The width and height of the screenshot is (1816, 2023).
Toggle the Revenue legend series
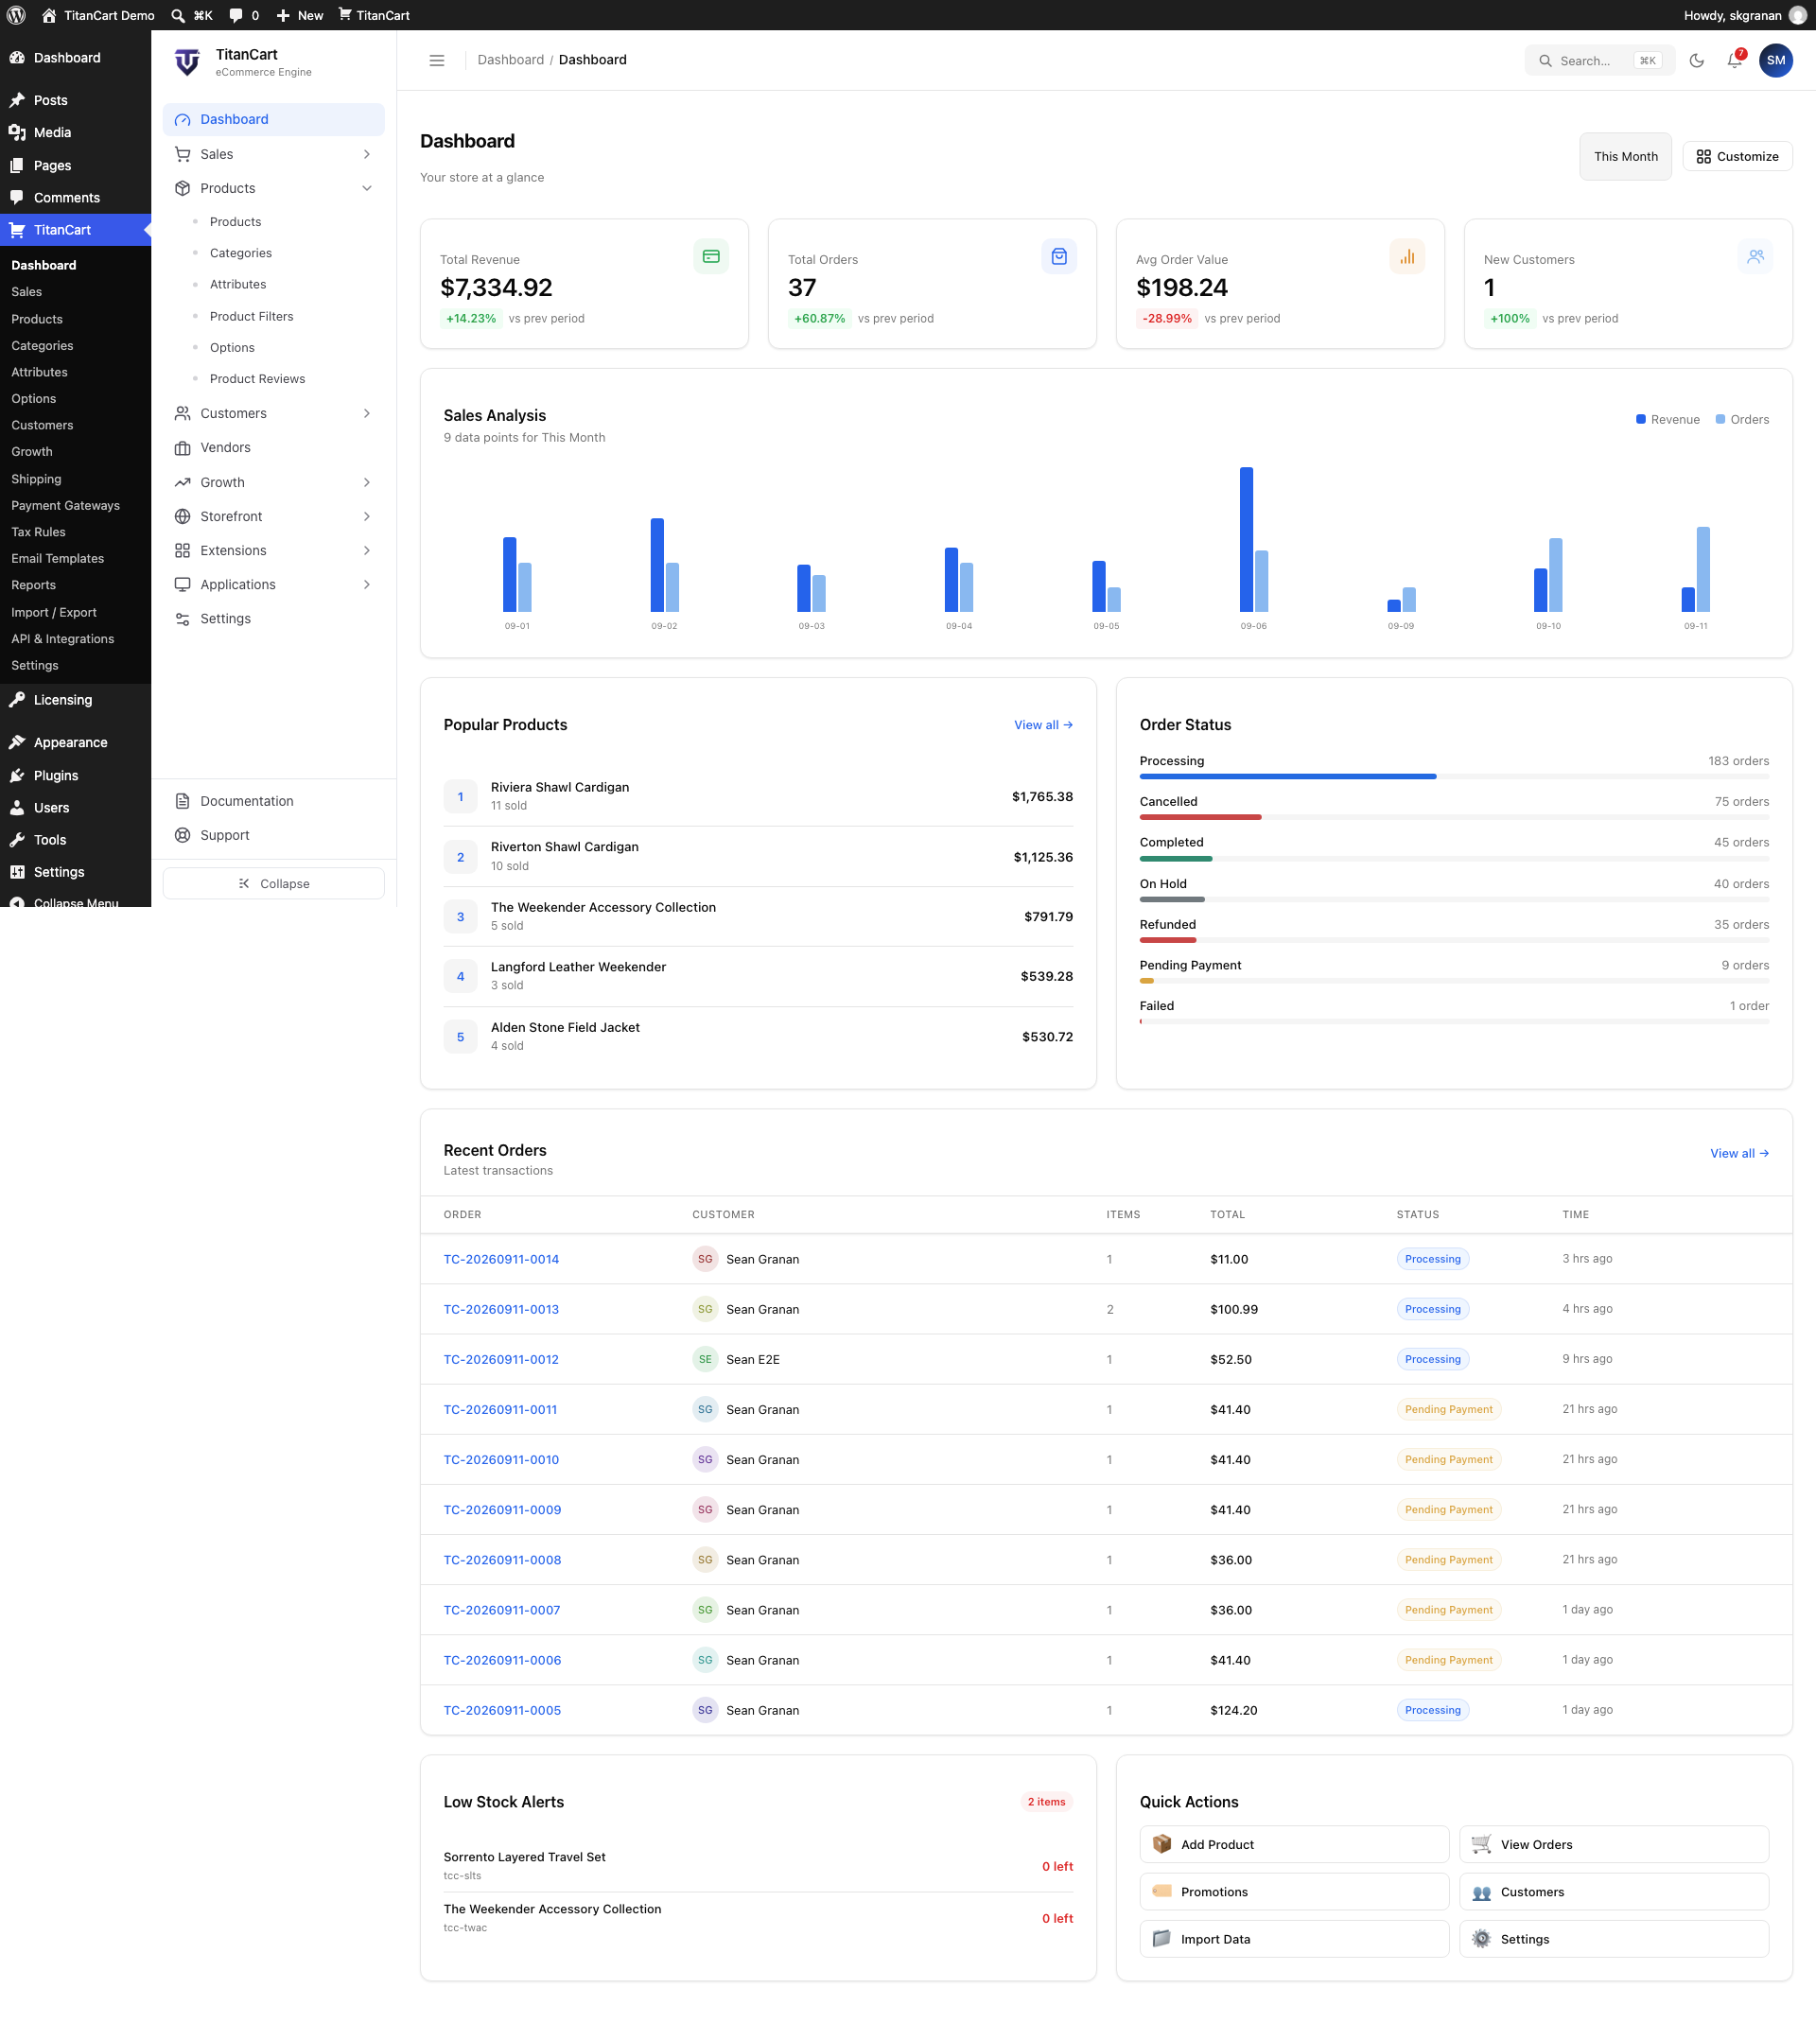(1668, 419)
